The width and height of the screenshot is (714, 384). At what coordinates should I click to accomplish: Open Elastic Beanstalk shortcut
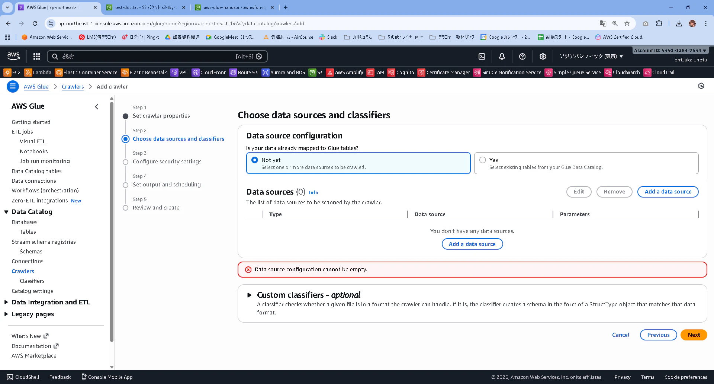(x=144, y=73)
